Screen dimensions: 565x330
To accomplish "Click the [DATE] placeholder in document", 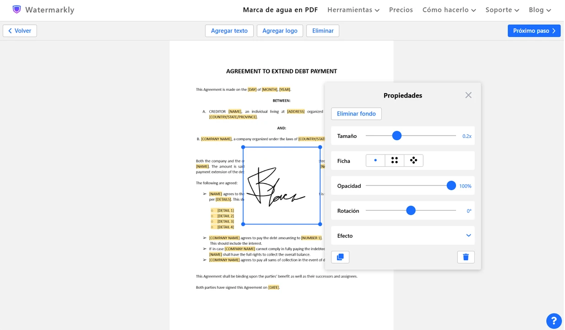I will (273, 287).
